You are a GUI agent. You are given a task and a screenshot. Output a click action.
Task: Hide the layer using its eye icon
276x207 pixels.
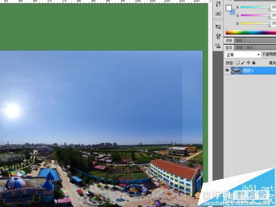coord(227,71)
